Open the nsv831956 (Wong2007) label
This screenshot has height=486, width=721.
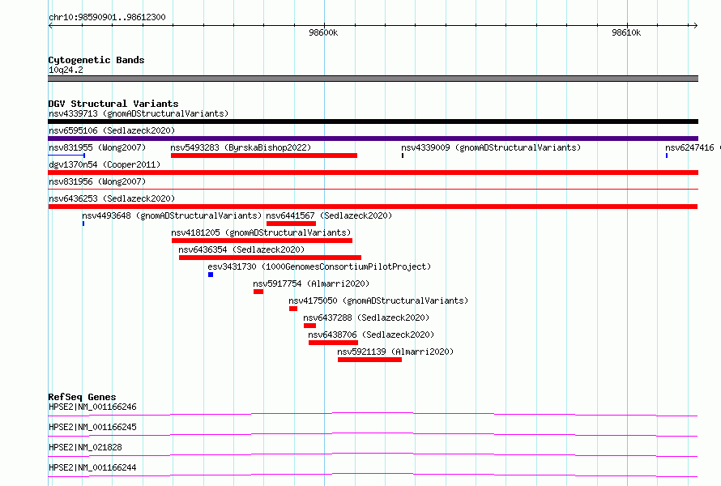click(x=97, y=181)
